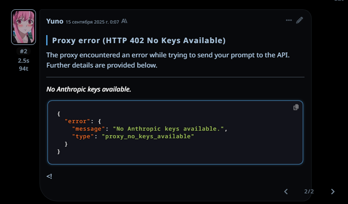The width and height of the screenshot is (348, 204).
Task: Click the 15 сентября 2025 timestamp
Action: point(92,21)
